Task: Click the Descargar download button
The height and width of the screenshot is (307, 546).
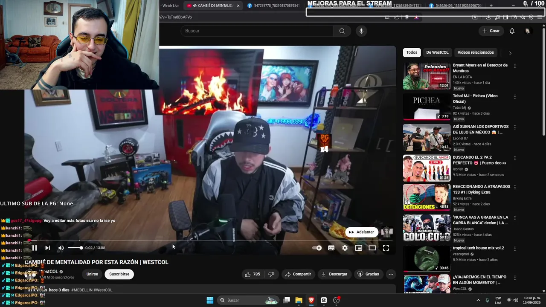Action: [334, 274]
